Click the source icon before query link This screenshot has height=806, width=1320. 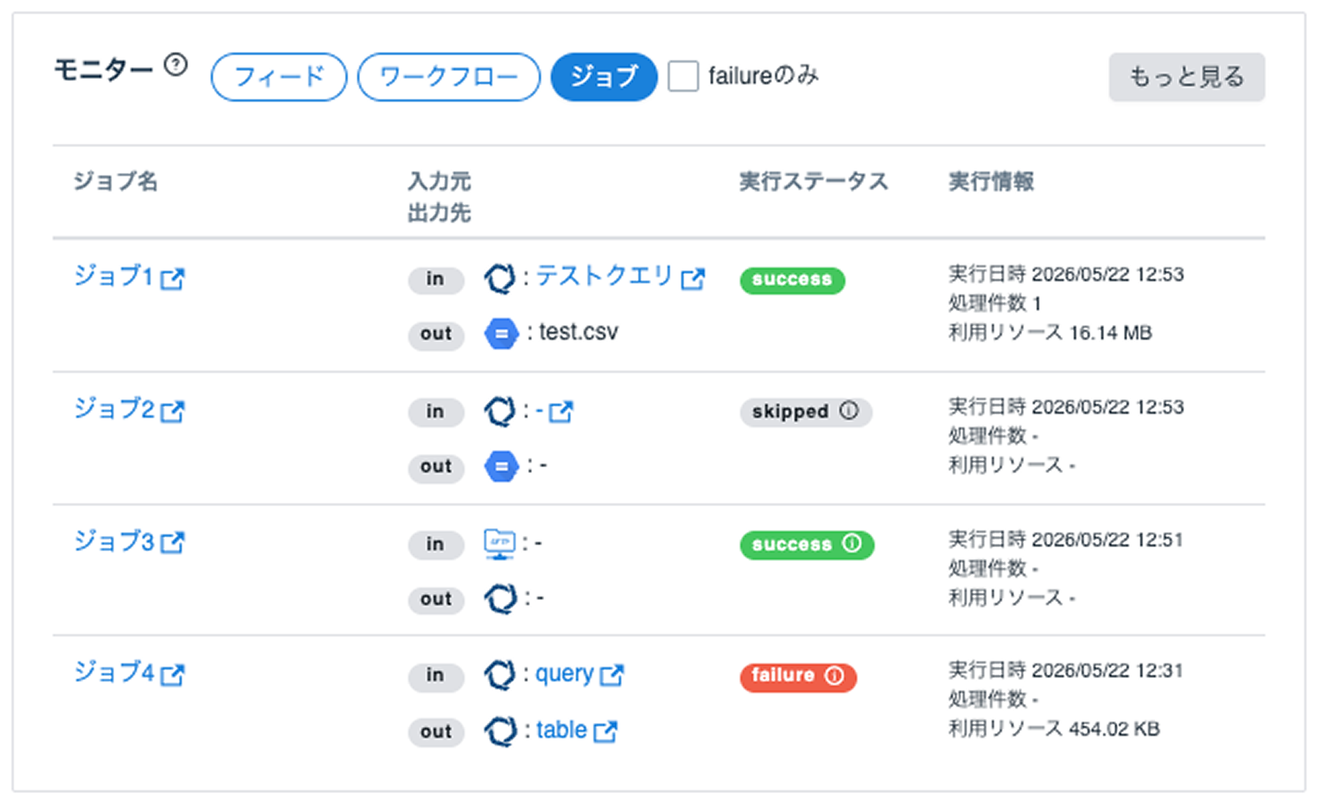pyautogui.click(x=500, y=675)
